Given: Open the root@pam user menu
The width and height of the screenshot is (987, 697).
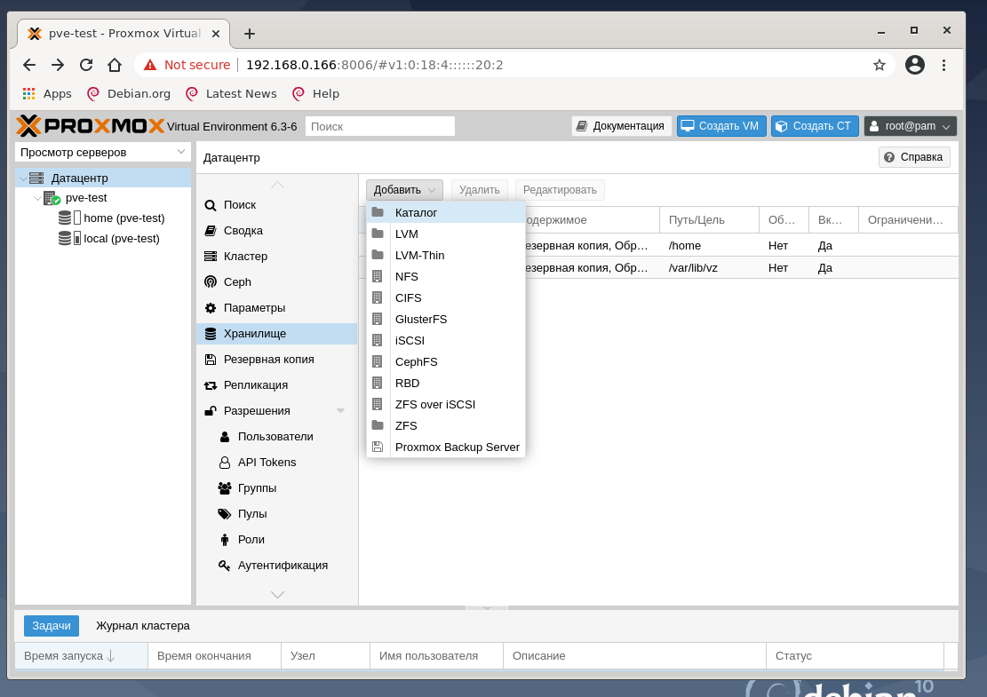Looking at the screenshot, I should click(911, 126).
